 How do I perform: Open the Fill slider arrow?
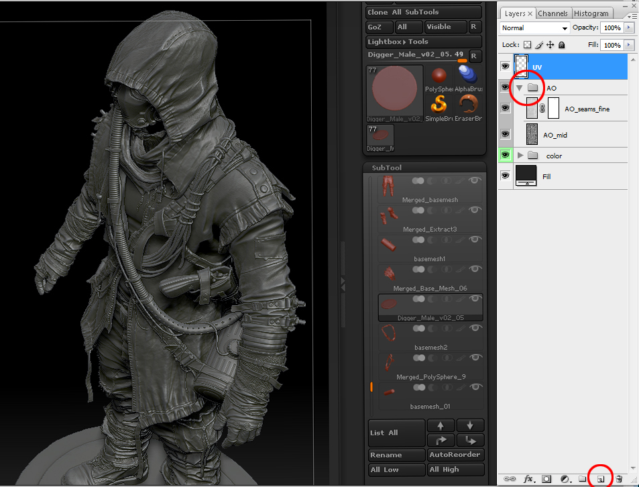[629, 45]
